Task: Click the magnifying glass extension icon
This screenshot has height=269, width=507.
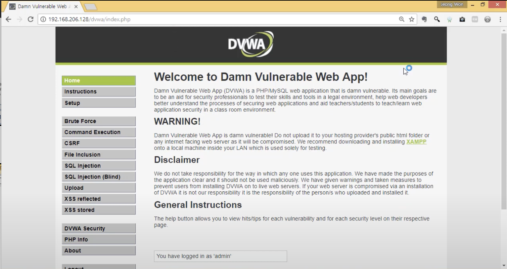Action: [x=437, y=19]
